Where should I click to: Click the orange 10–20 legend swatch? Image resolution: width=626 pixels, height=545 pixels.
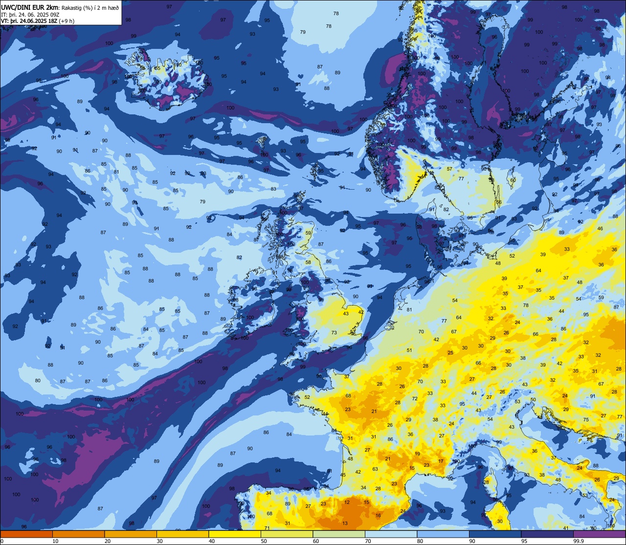click(x=78, y=534)
